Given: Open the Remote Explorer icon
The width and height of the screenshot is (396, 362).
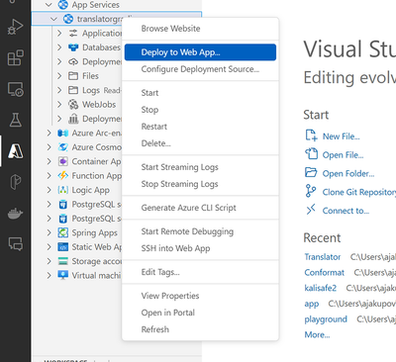Looking at the screenshot, I should pos(15,89).
